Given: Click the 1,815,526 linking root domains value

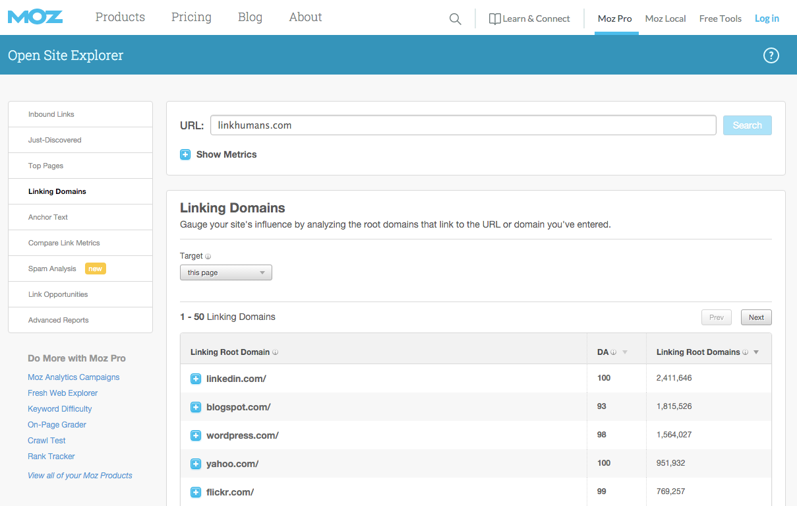Looking at the screenshot, I should pyautogui.click(x=674, y=406).
